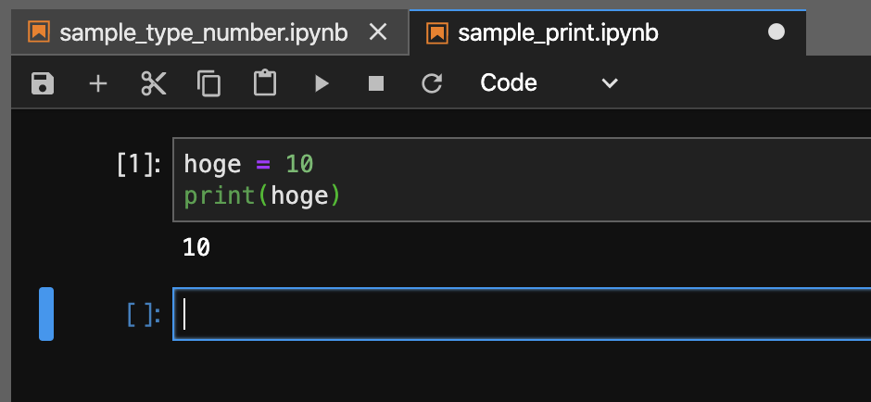Copy the selected cell

[209, 84]
